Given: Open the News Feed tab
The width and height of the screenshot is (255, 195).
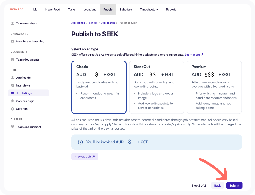Looking at the screenshot, I should click(53, 9).
